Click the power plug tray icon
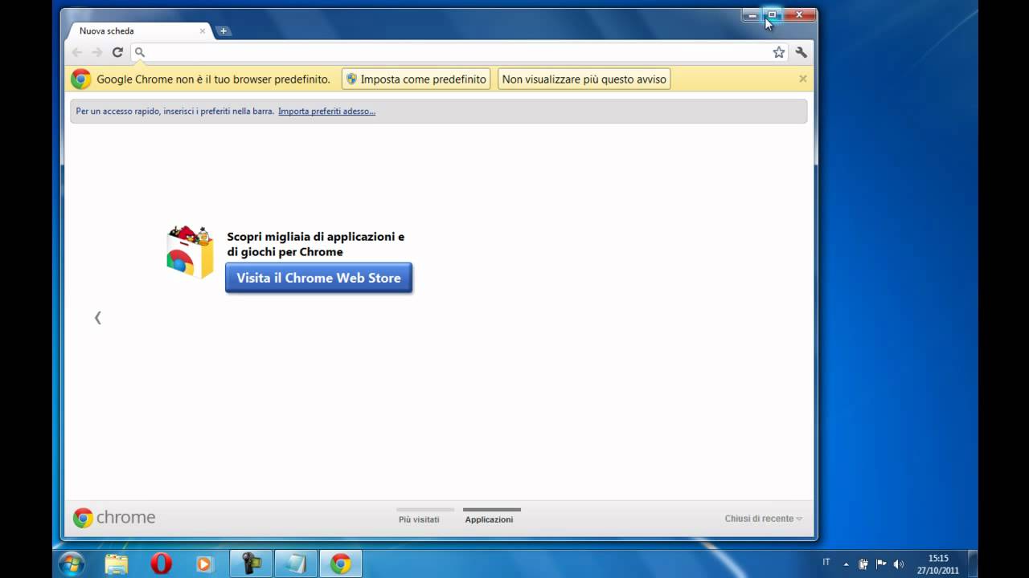The image size is (1029, 578). click(863, 564)
